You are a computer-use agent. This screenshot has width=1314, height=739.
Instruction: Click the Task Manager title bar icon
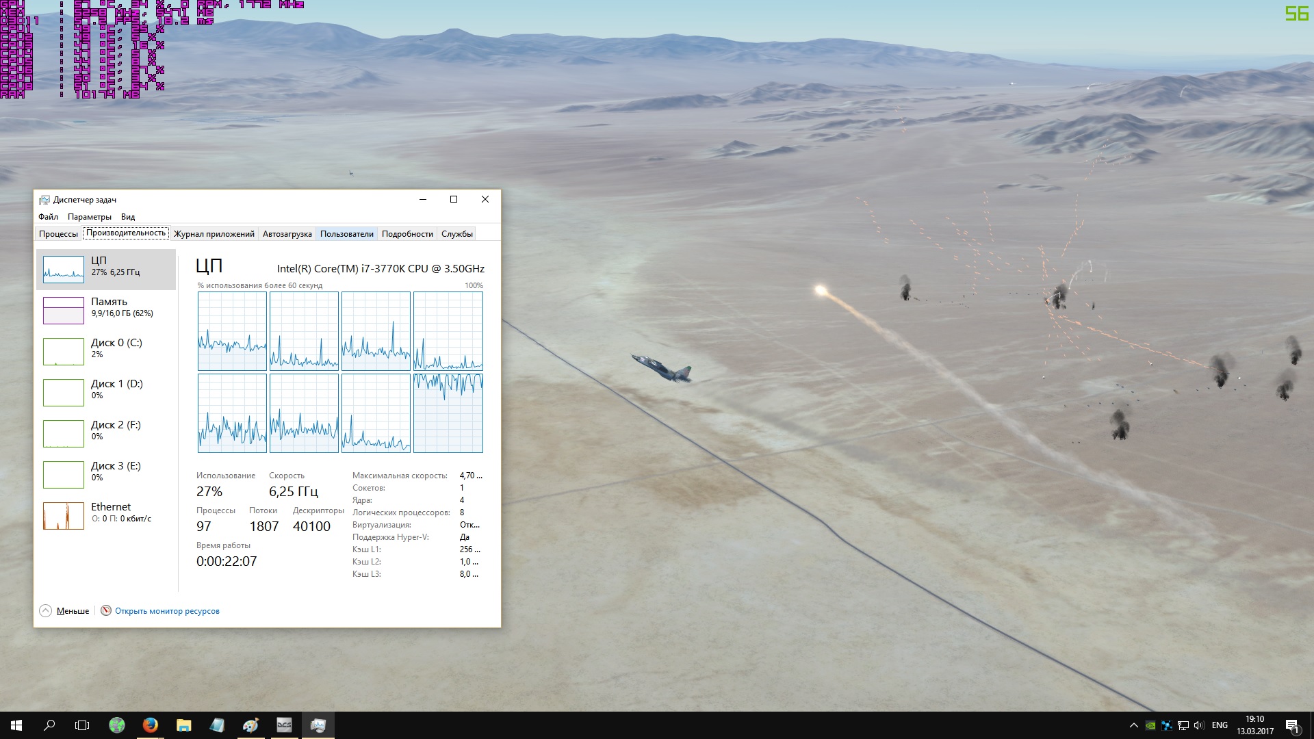pyautogui.click(x=44, y=200)
